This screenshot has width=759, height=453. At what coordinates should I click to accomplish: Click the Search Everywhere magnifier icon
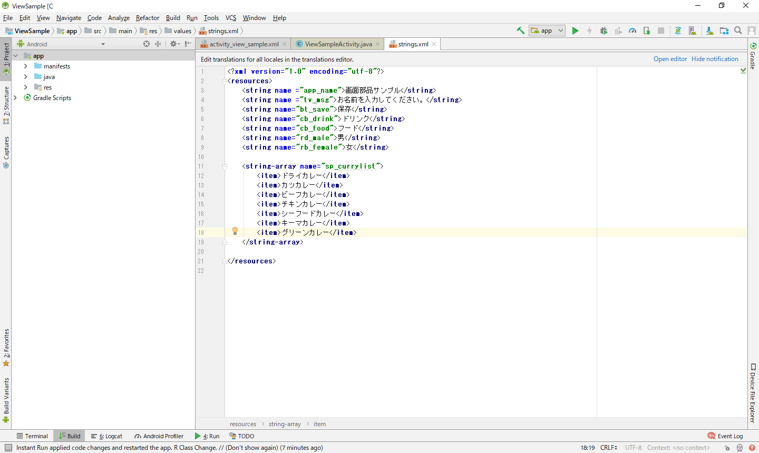pos(738,31)
